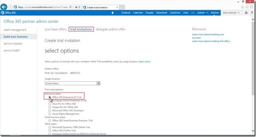Click the help question mark icon
This screenshot has width=256, height=137.
click(252, 13)
